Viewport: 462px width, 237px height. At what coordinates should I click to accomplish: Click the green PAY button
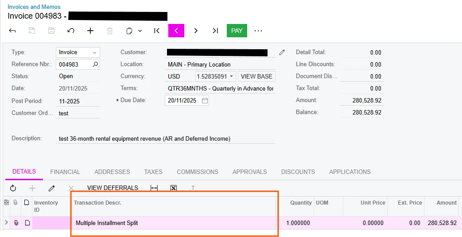[x=237, y=31]
